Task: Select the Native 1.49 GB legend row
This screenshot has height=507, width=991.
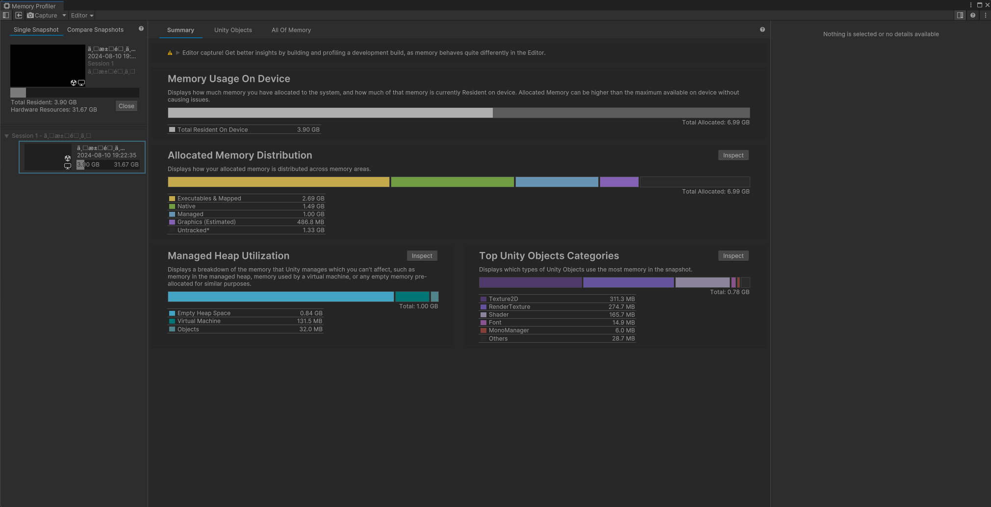Action: tap(246, 206)
